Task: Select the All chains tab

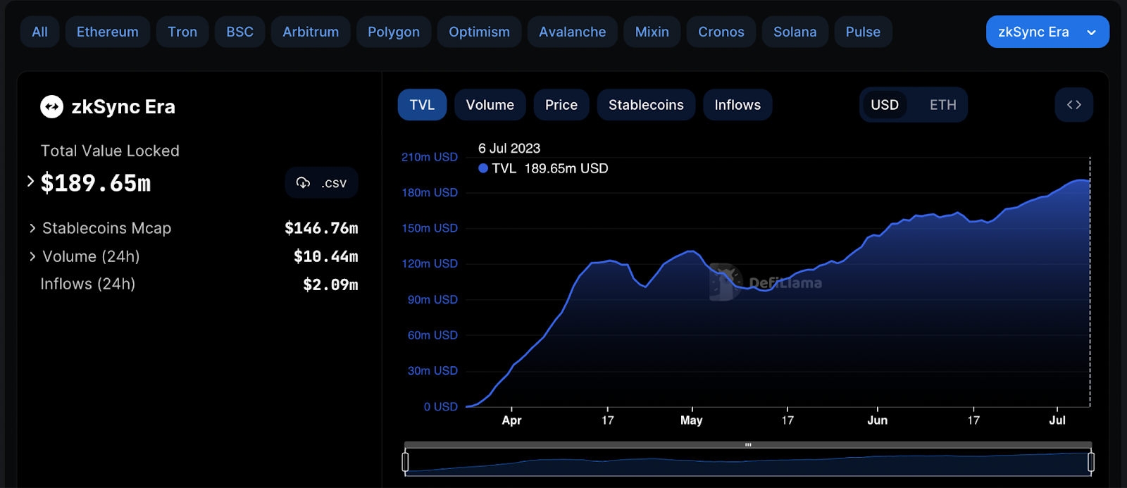Action: 40,32
